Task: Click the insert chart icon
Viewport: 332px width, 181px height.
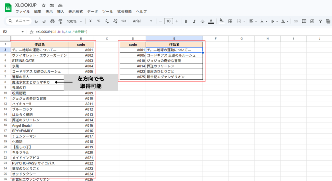Action: 312,21
